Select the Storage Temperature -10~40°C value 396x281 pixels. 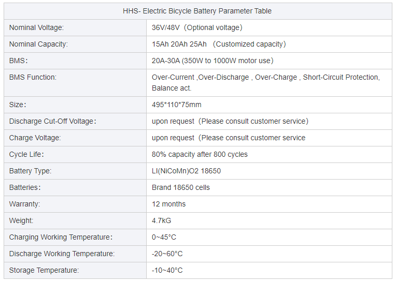coord(167,270)
